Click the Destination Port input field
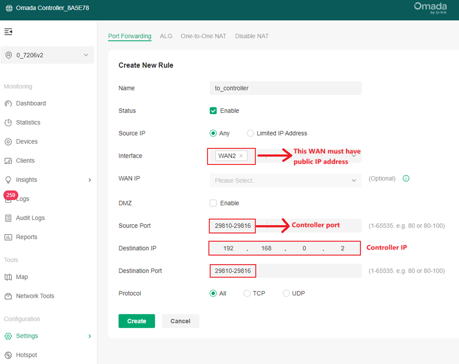459x364 pixels. pos(285,271)
